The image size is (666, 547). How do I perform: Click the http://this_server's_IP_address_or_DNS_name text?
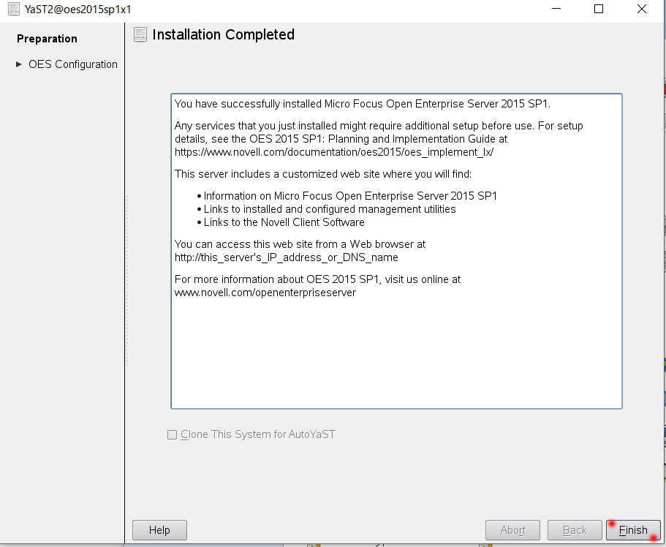[x=287, y=257]
